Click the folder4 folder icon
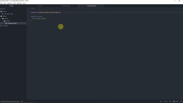Image resolution: width=183 pixels, height=103 pixels. pos(5,21)
